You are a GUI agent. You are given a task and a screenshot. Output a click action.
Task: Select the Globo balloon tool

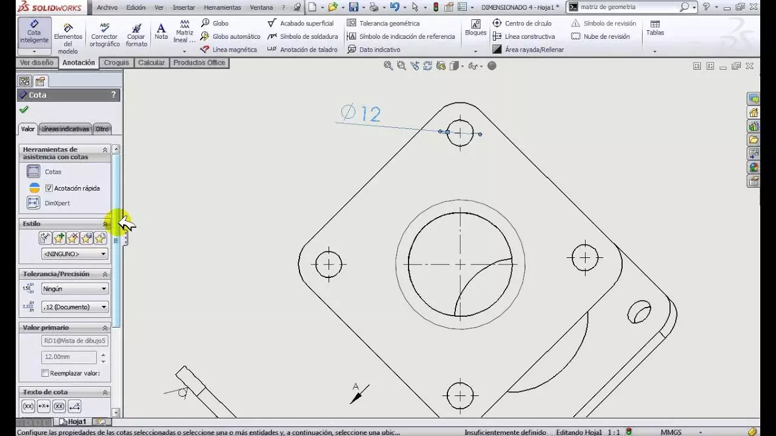pos(215,23)
